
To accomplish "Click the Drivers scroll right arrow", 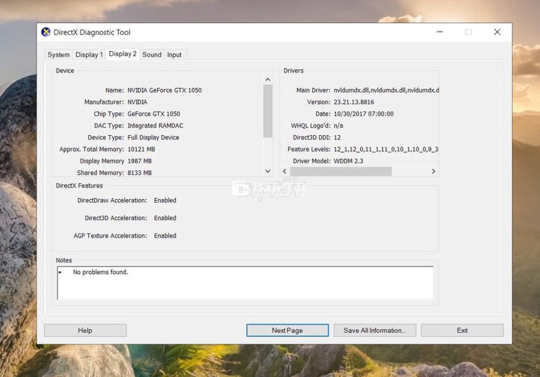I will (434, 171).
